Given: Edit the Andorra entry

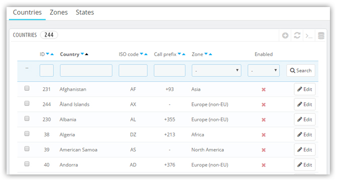Looking at the screenshot, I should (304, 164).
